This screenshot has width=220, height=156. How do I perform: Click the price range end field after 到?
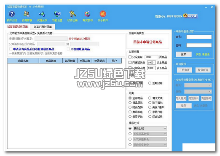pos(84,44)
